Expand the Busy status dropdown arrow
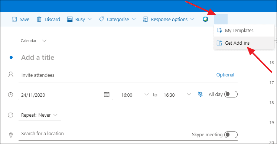This screenshot has width=277, height=144. (90, 19)
